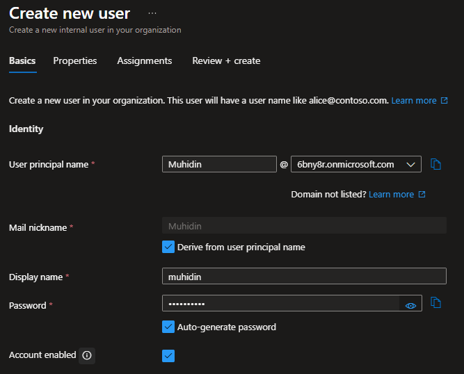
Task: Click the User principal name text field
Action: 219,164
